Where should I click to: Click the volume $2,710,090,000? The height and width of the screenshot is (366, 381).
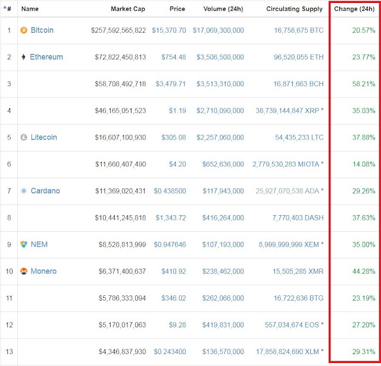(220, 111)
